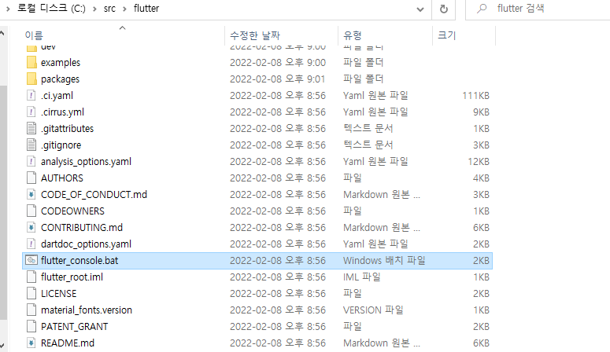
Task: Expand the chevron after 로컬 디스크 (C:)
Action: [x=94, y=9]
